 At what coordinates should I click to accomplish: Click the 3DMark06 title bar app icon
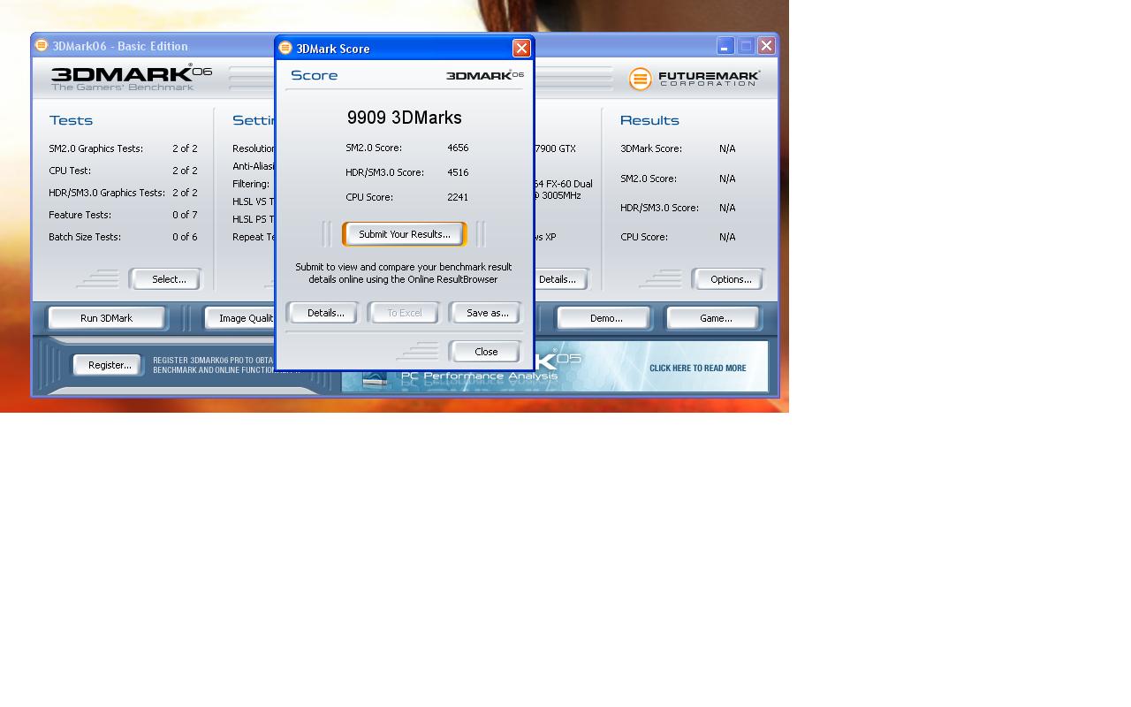(x=42, y=46)
